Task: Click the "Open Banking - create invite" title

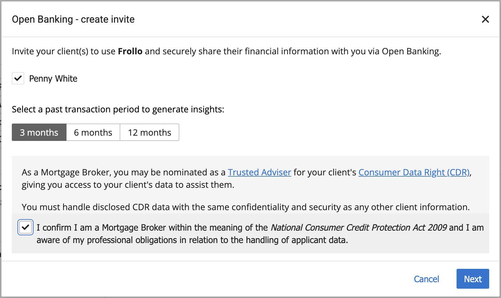Action: (x=73, y=19)
